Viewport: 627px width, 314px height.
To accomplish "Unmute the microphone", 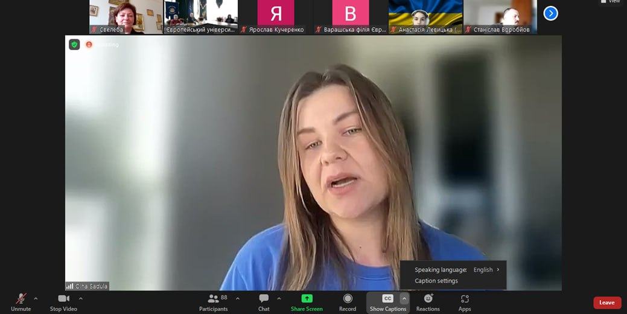I will pos(21,303).
